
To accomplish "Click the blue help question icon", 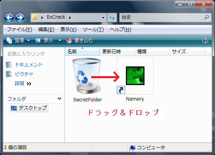I will 205,40.
